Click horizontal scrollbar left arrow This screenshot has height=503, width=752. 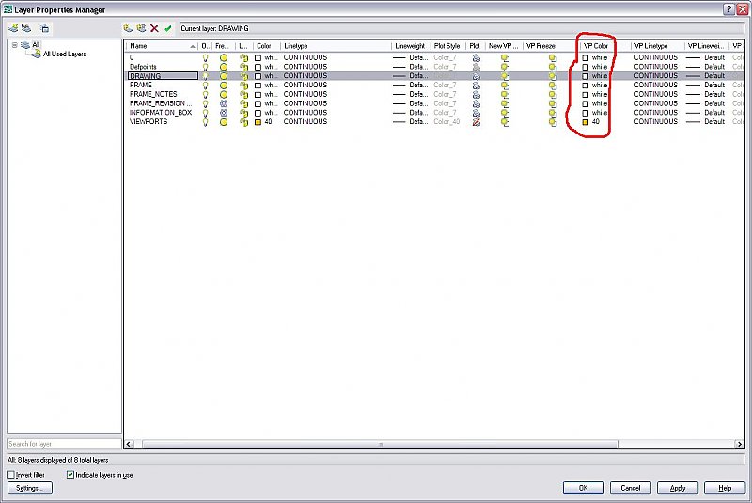click(x=129, y=444)
